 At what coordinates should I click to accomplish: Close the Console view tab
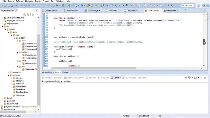[x=122, y=78]
